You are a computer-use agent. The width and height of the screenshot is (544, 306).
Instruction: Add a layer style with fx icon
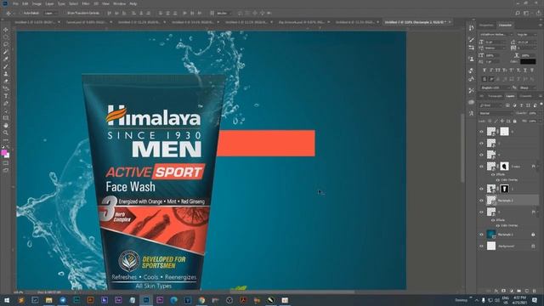pos(496,291)
